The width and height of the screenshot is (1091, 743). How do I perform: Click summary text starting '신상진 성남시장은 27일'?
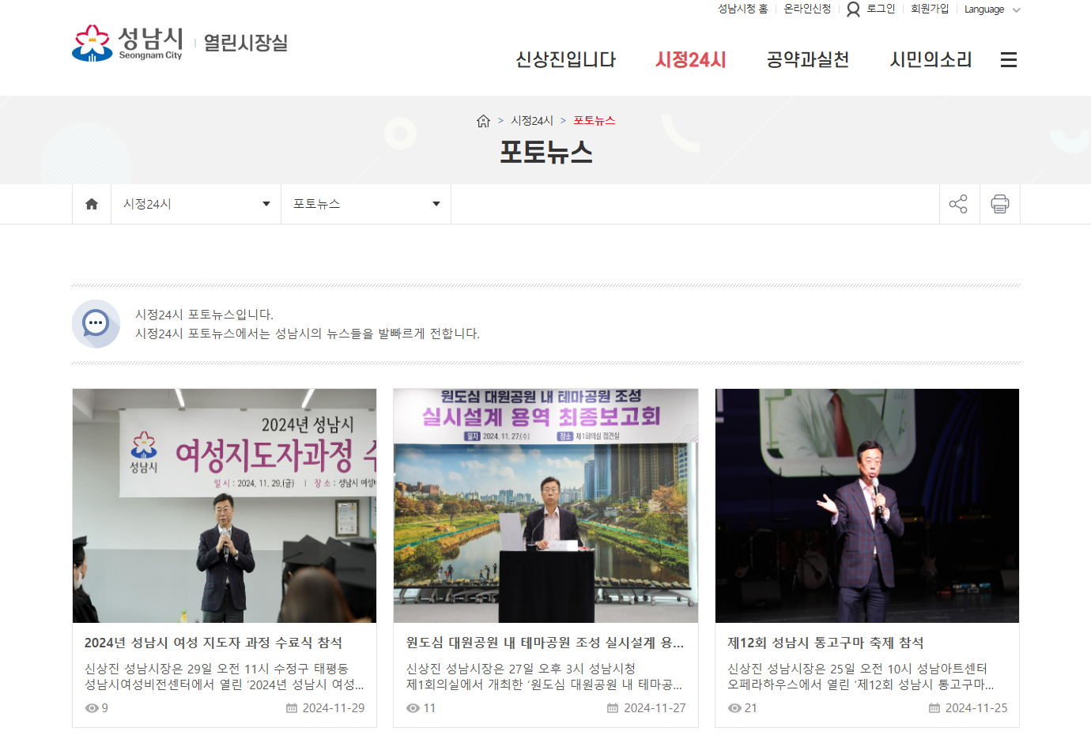[545, 677]
